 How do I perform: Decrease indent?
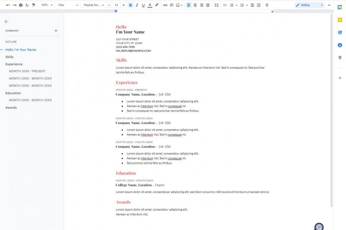pos(252,5)
